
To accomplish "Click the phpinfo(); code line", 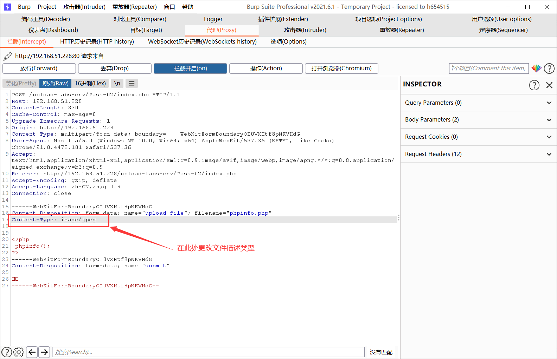I will click(x=32, y=246).
